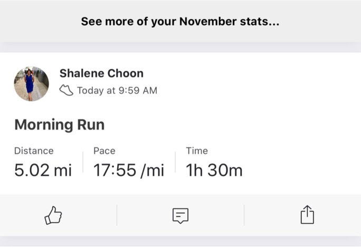The image size is (361, 248).
Task: Select the Time label
Action: [197, 151]
